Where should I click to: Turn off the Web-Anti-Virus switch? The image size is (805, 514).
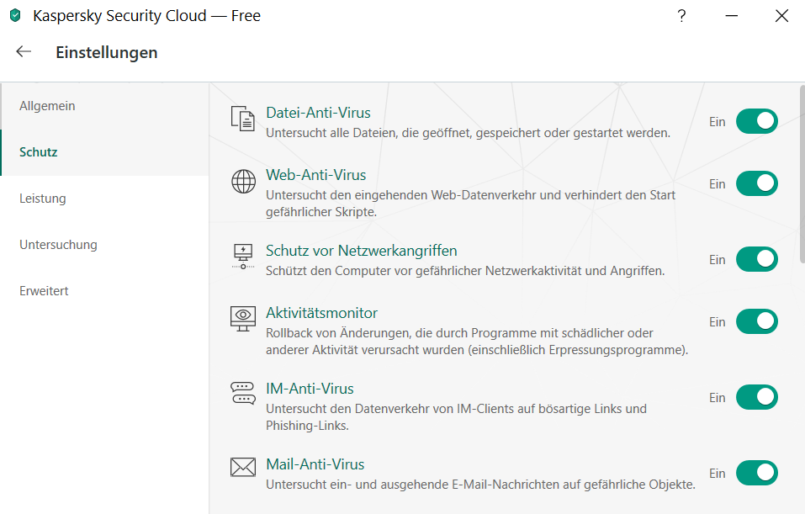pyautogui.click(x=756, y=183)
